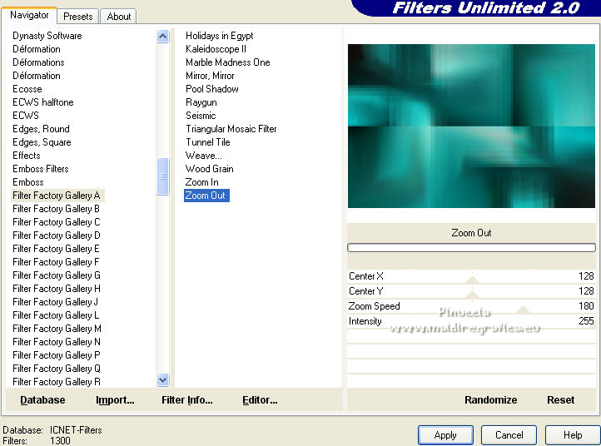Click the category list scroll-up arrow

(x=163, y=37)
